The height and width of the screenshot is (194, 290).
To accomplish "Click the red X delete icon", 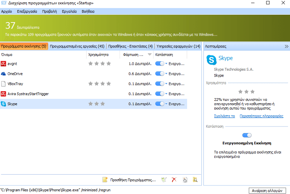I will pyautogui.click(x=174, y=180).
